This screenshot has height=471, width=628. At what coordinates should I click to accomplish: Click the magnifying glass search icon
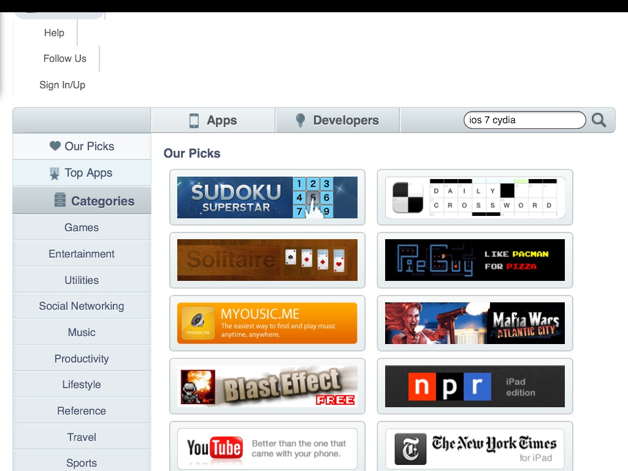599,120
